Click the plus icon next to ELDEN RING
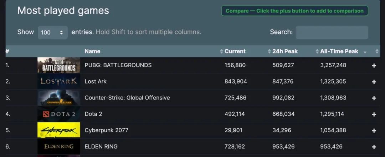 (x=374, y=147)
